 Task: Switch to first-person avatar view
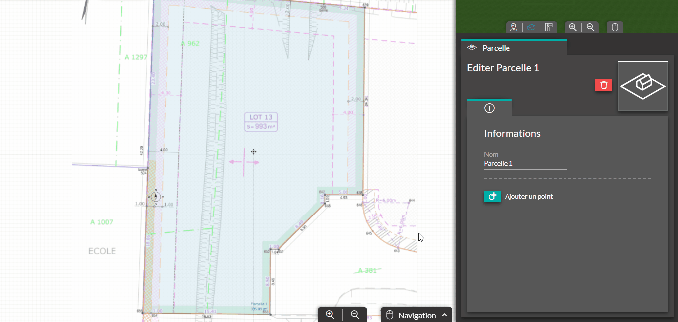tap(514, 27)
